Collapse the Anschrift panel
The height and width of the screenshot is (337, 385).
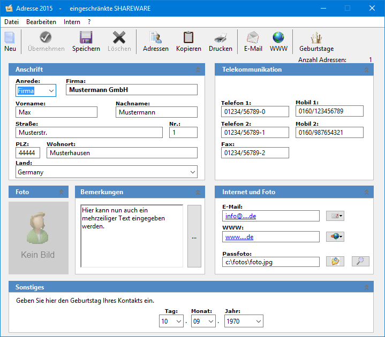pyautogui.click(x=198, y=70)
